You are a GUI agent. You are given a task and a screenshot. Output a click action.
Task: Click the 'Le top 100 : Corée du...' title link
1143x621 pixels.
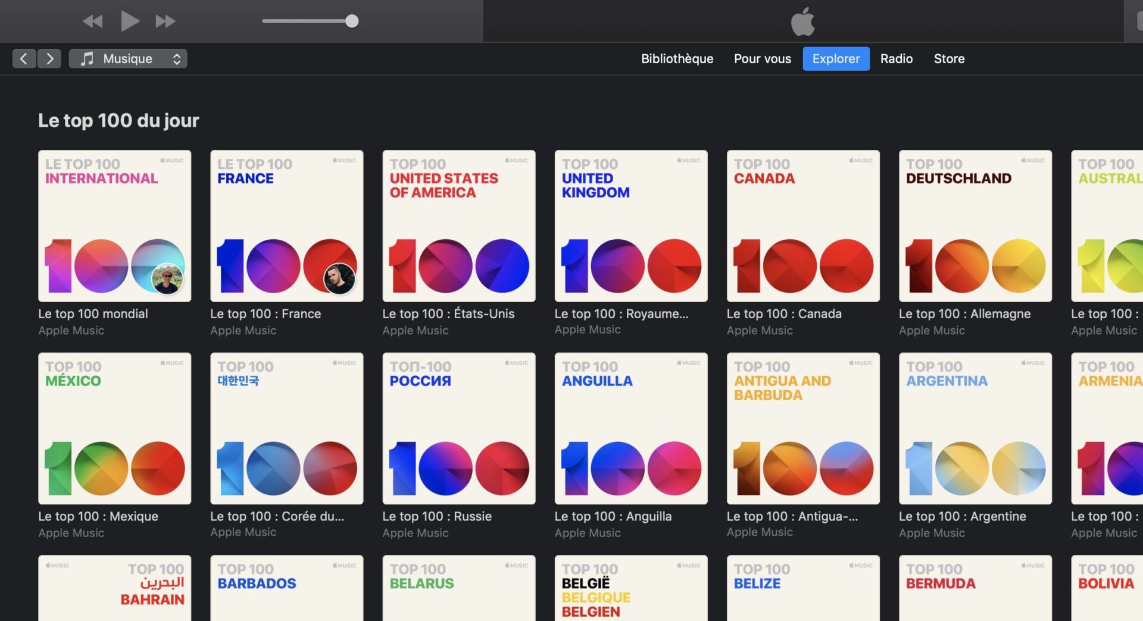click(x=277, y=516)
